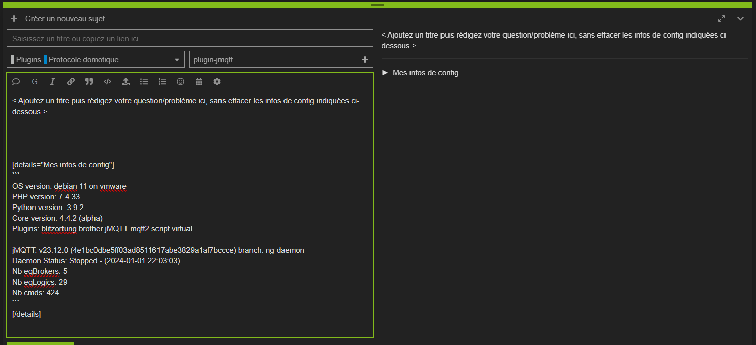Screen dimensions: 756x345
Task: Click the line beginning 'jMQTT: v23.12.0'
Action: (x=158, y=250)
